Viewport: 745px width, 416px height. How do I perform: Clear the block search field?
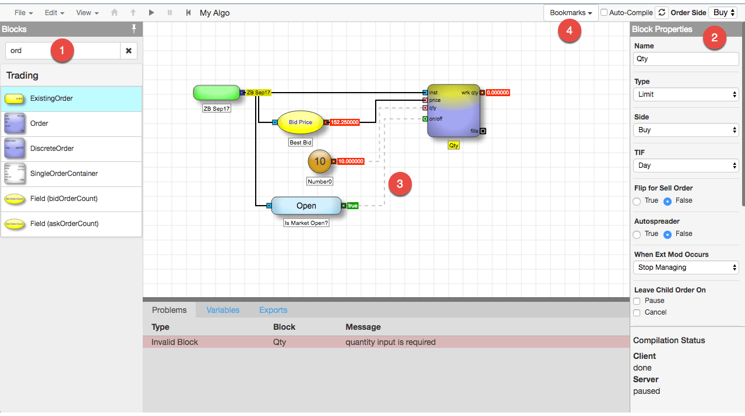tap(129, 51)
